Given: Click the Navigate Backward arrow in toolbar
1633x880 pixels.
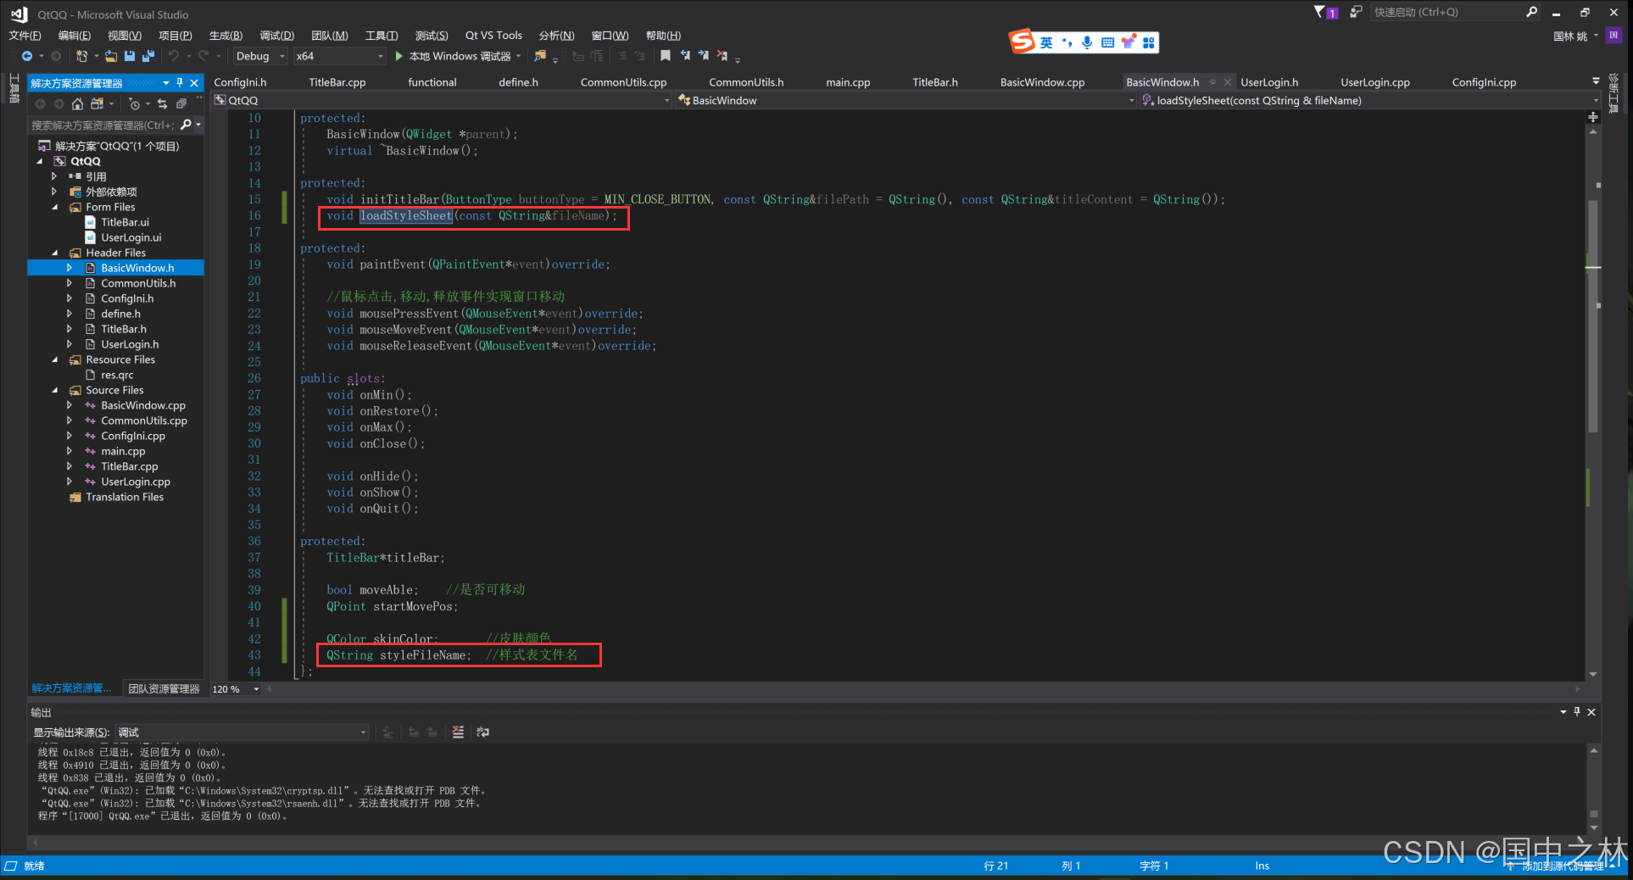Looking at the screenshot, I should tap(27, 56).
